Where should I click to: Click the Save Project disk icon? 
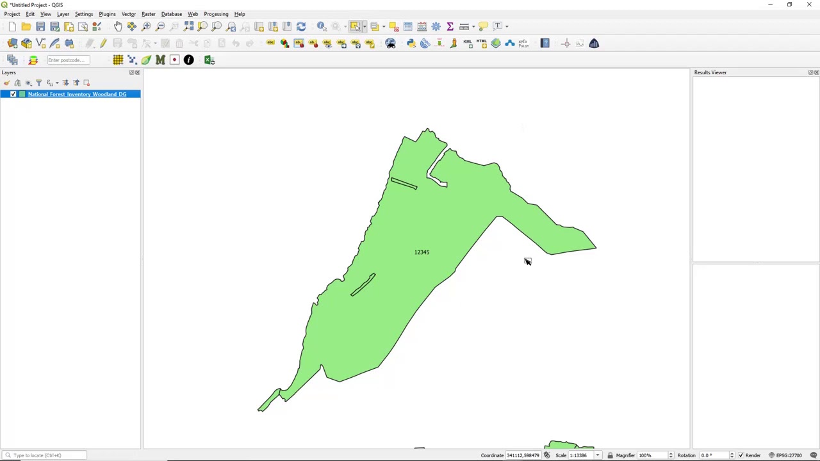[40, 26]
